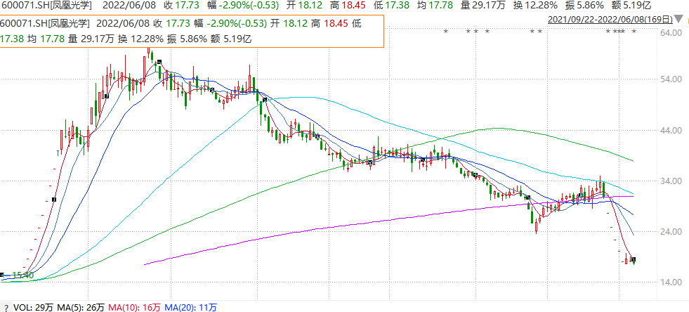Click 600071.SH[凤凰光学] inside the orange tooltip box

[x=45, y=24]
